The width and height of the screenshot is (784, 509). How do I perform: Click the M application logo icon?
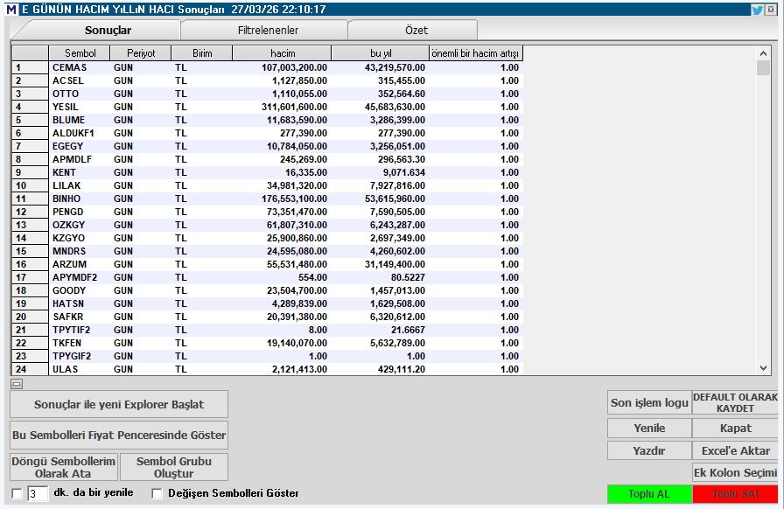[x=11, y=9]
